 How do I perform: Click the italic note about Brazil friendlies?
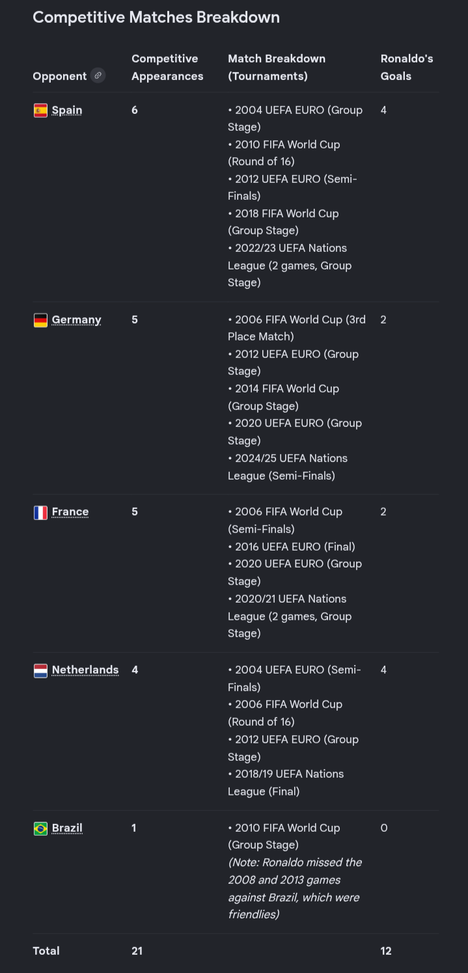295,888
